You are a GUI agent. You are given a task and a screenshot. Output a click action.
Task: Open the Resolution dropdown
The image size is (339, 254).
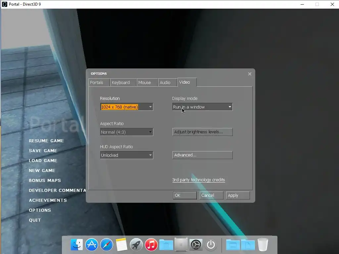[126, 107]
